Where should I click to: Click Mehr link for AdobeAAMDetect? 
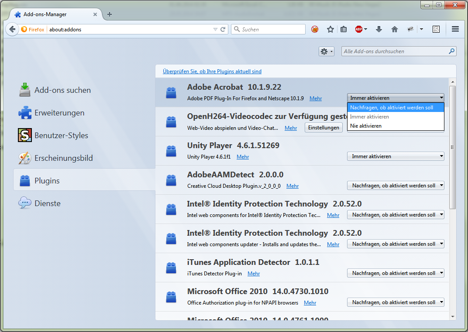pos(292,186)
